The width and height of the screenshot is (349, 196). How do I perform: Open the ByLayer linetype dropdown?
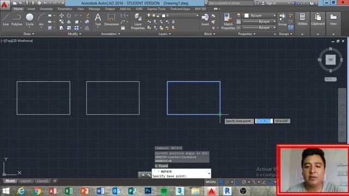(274, 28)
